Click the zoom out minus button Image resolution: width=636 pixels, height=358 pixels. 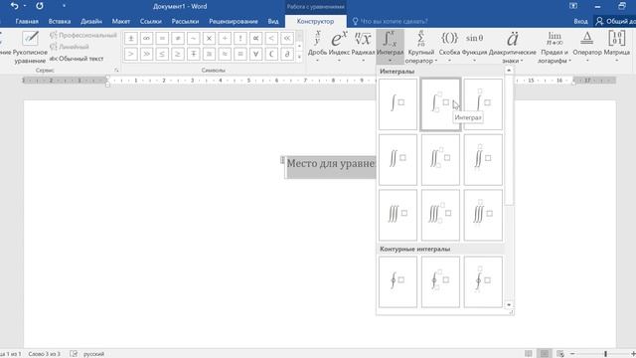[x=572, y=354]
